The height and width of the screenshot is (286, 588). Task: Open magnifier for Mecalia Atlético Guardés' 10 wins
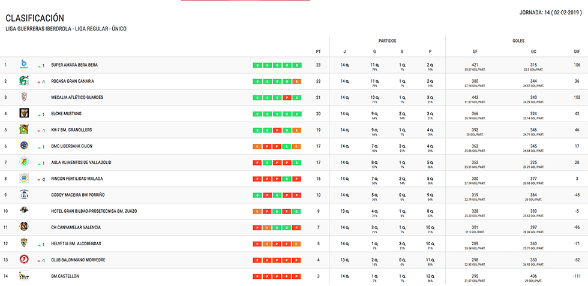[x=378, y=97]
